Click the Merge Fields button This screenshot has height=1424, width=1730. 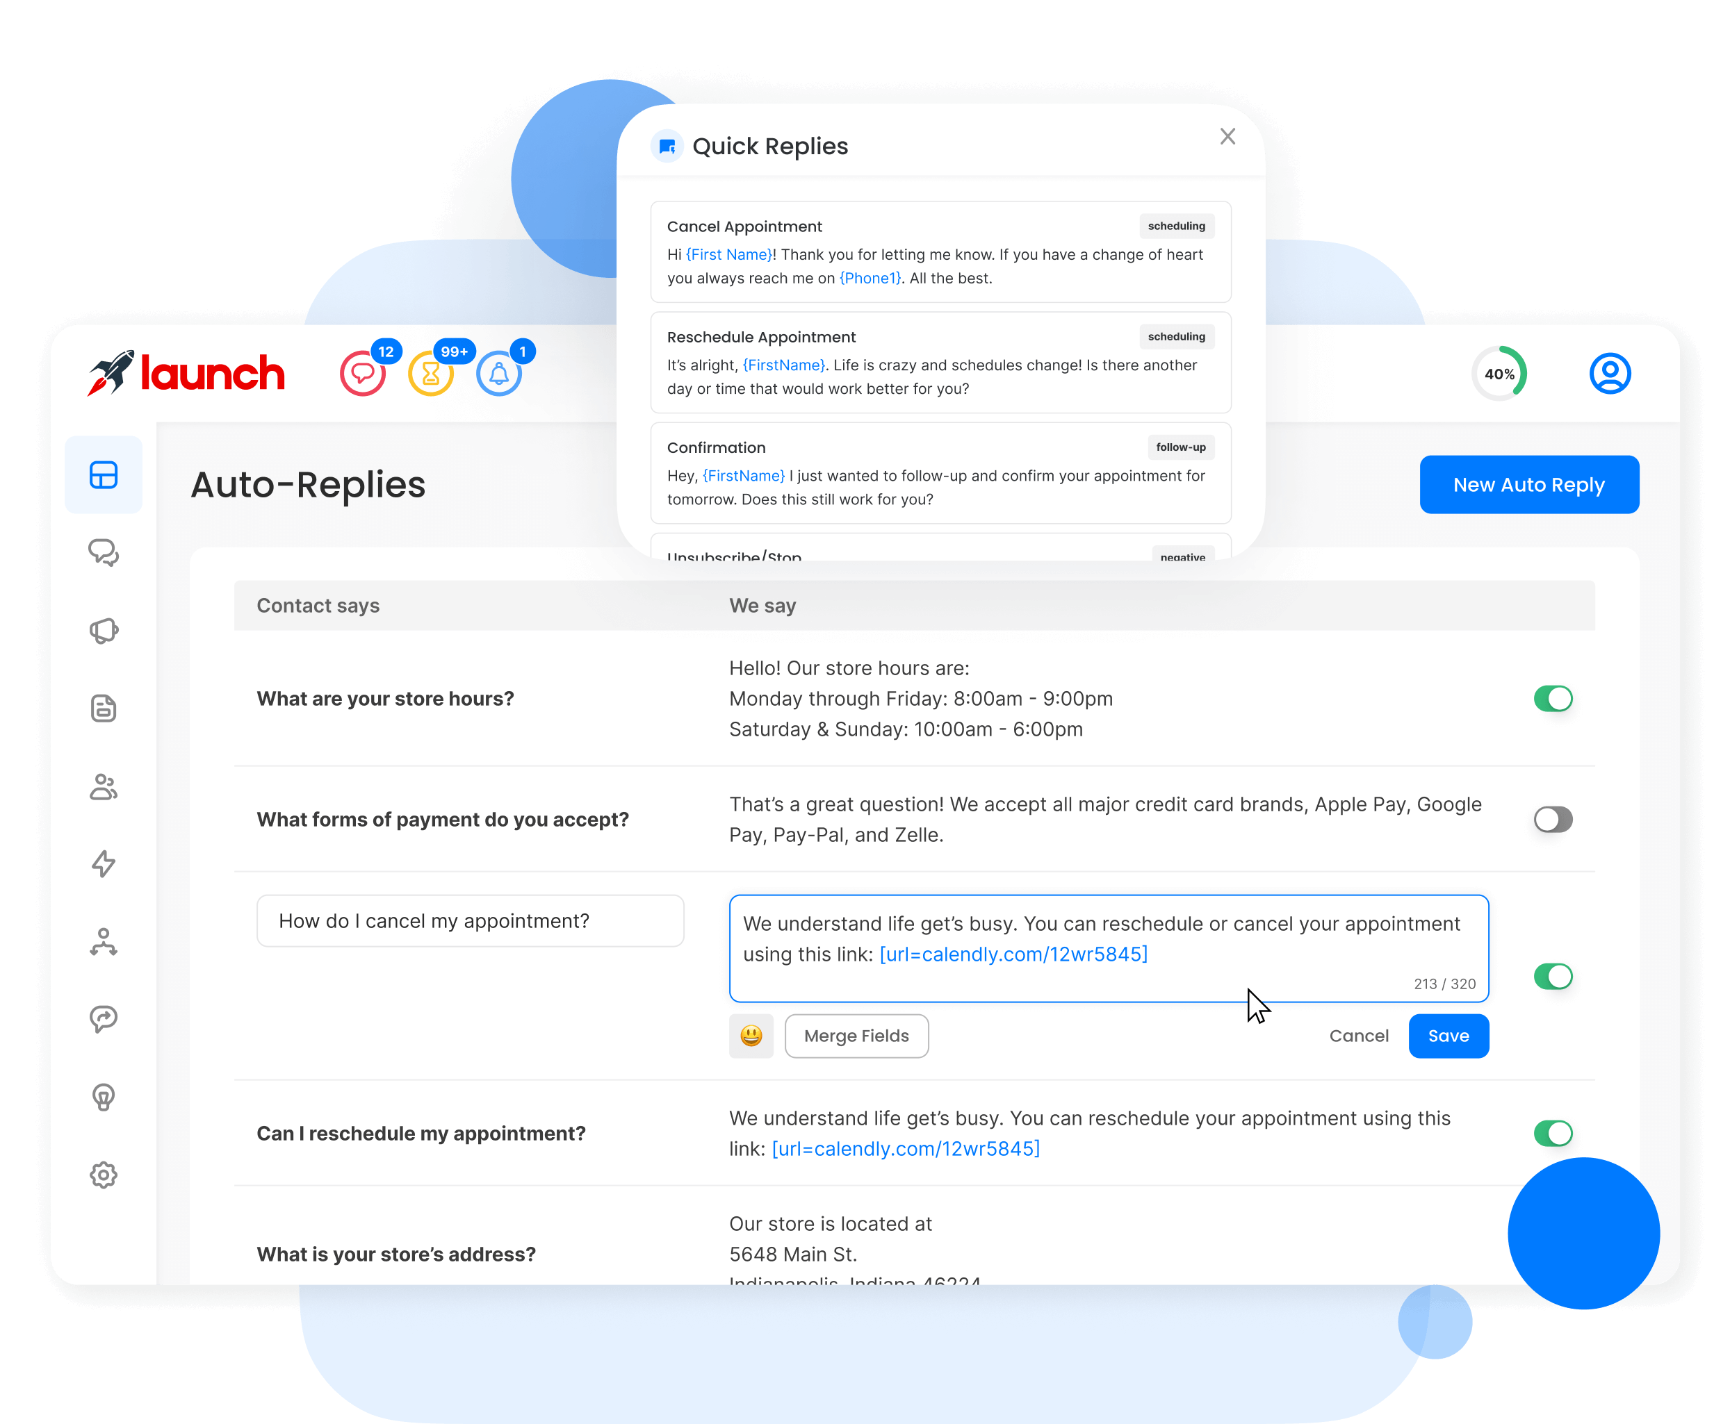pos(856,1035)
